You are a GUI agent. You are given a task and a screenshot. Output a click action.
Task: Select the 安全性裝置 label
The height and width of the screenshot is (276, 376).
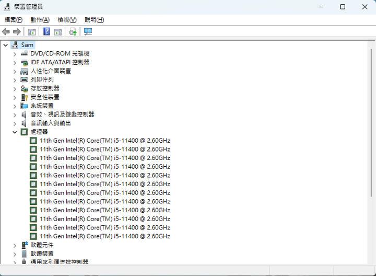tap(45, 97)
